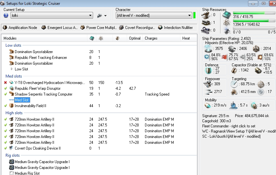Click the warp speed icon showing 3 au/s
Viewport: 276px width, 175px height.
(x=254, y=105)
